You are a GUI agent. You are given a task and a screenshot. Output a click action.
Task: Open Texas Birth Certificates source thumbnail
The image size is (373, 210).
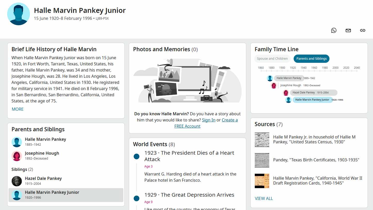click(x=262, y=160)
